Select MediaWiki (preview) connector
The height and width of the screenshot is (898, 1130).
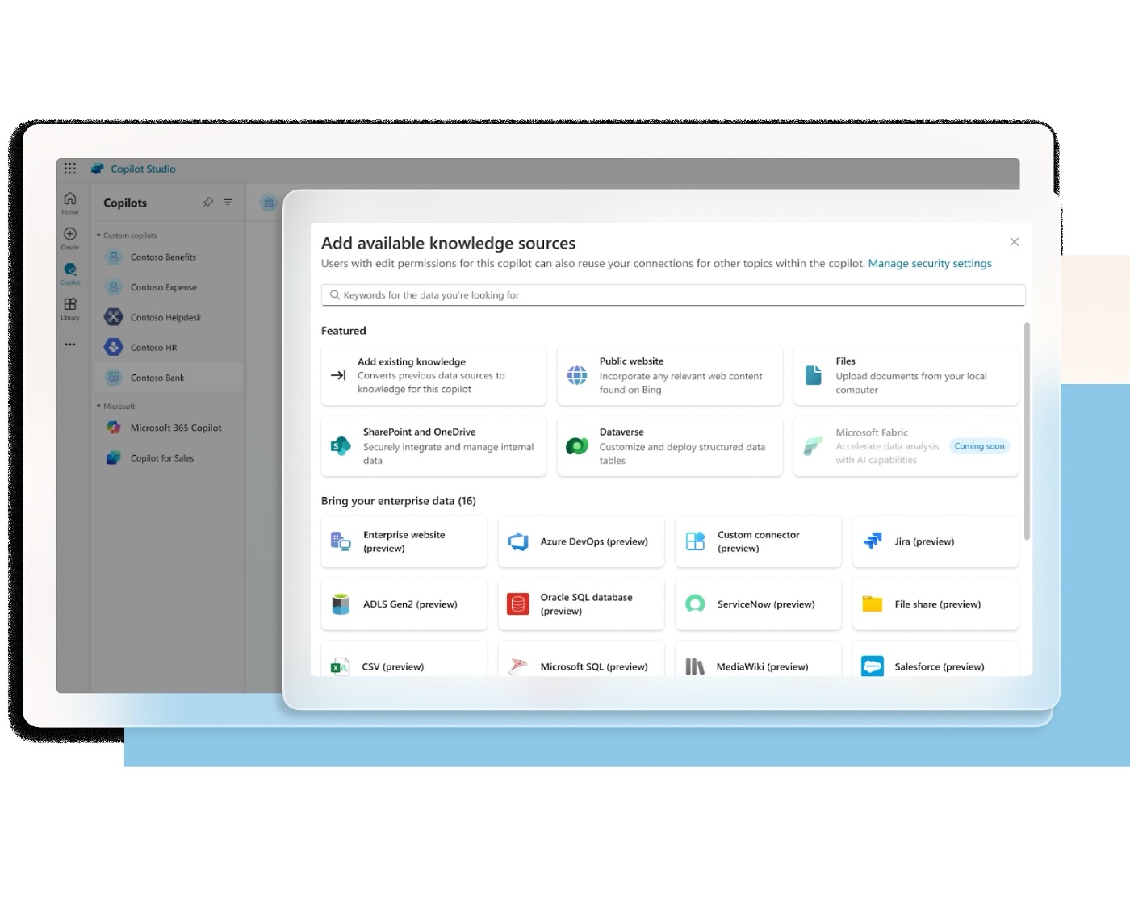758,659
